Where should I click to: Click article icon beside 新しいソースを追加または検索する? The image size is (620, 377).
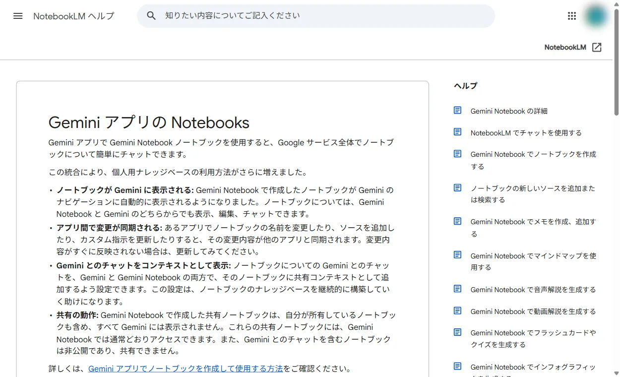pyautogui.click(x=458, y=188)
